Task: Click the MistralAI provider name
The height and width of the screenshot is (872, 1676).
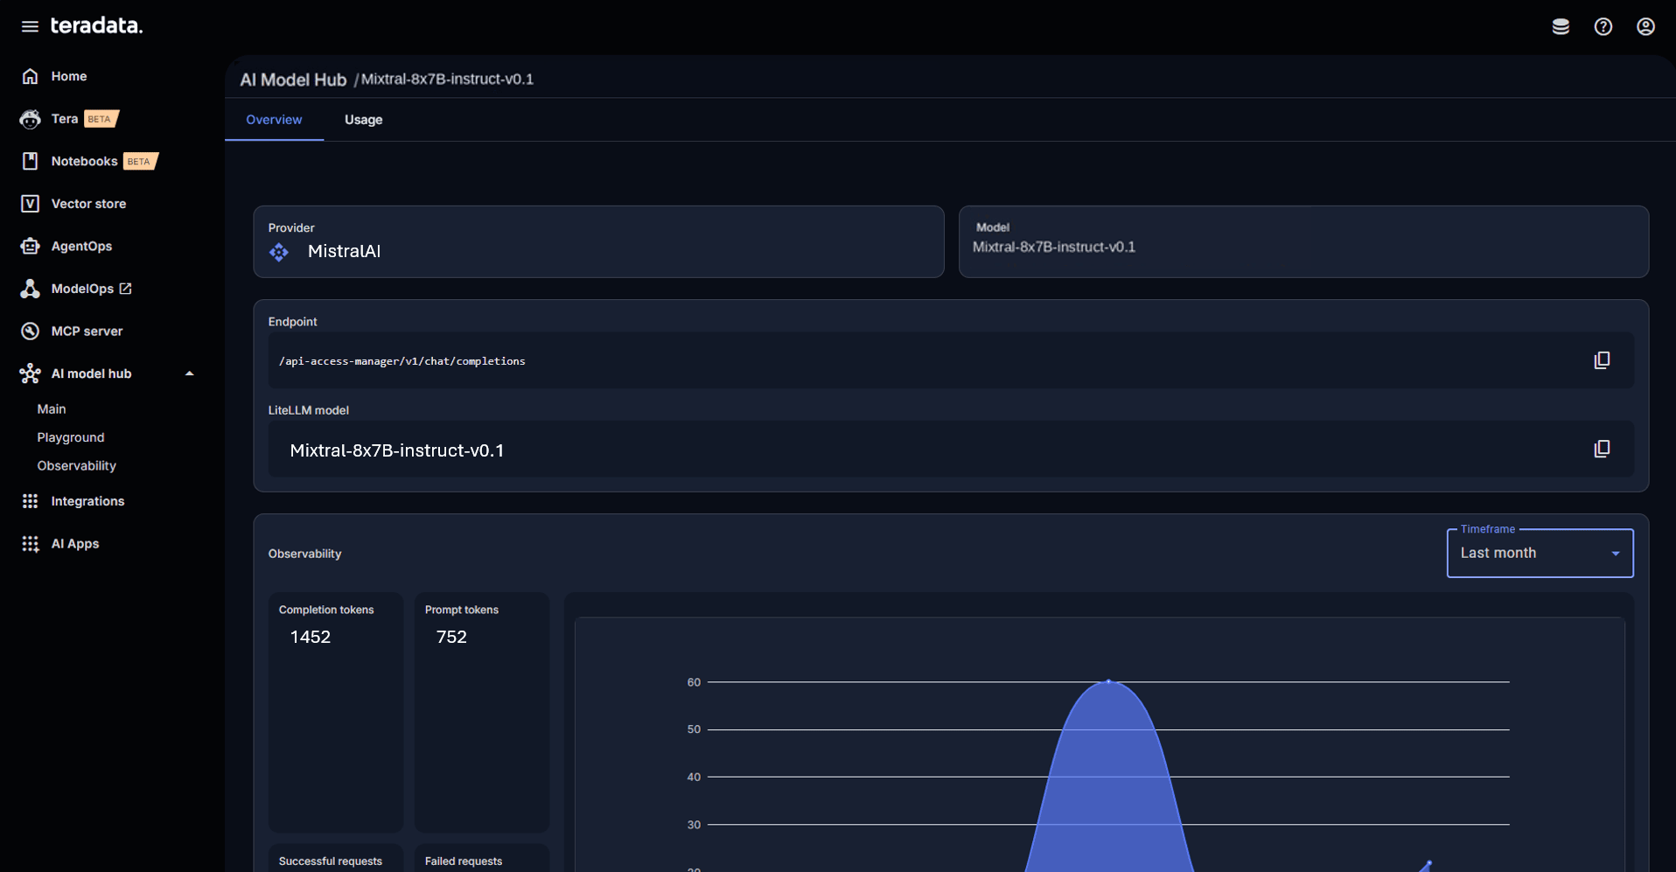Action: pyautogui.click(x=344, y=252)
